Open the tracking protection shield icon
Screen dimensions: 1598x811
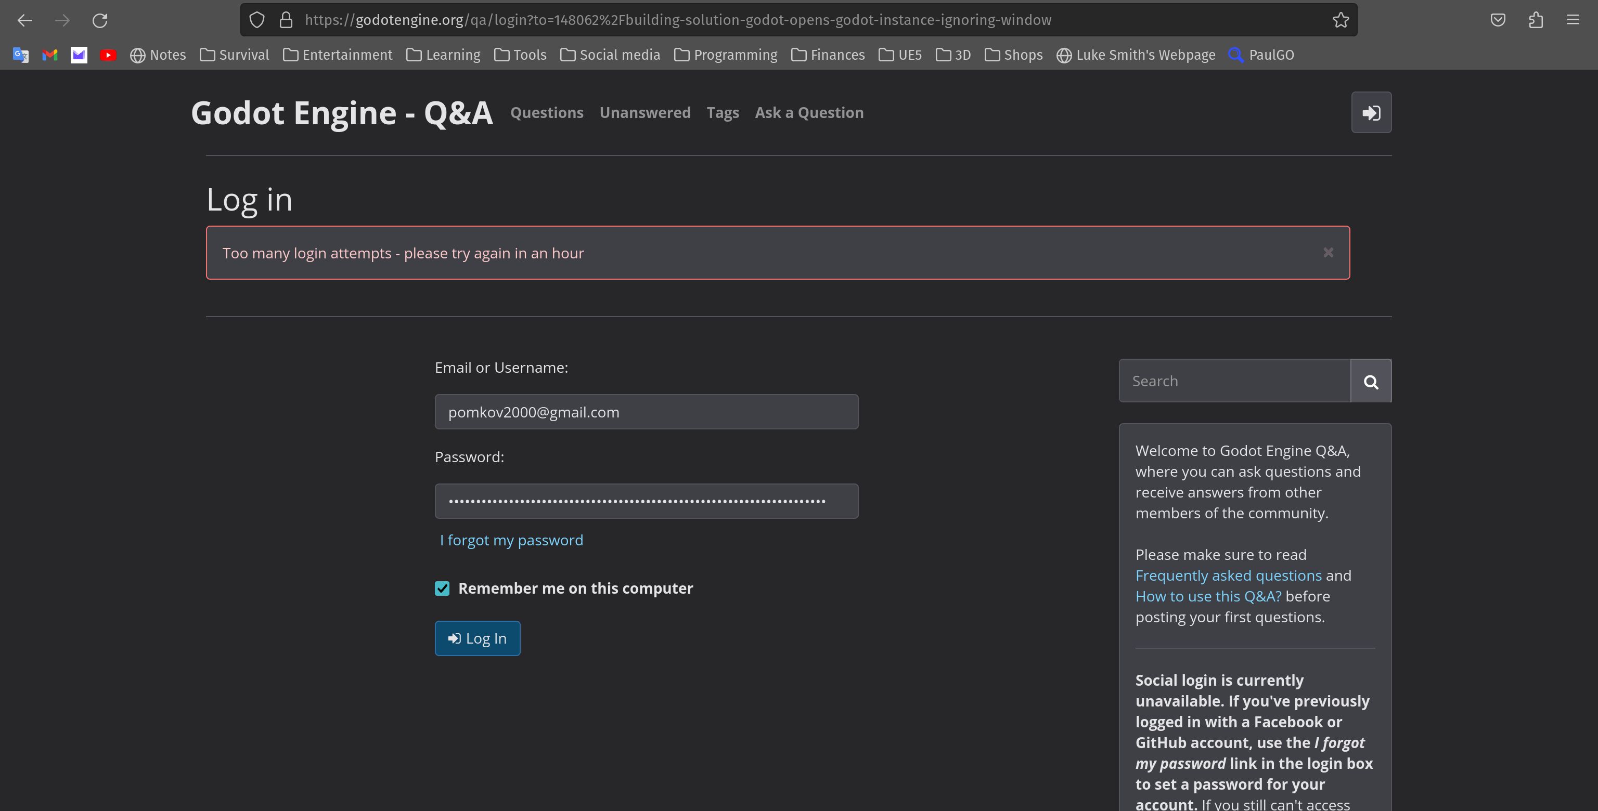tap(256, 19)
